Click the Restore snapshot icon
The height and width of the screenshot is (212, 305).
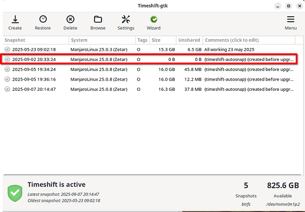[43, 19]
